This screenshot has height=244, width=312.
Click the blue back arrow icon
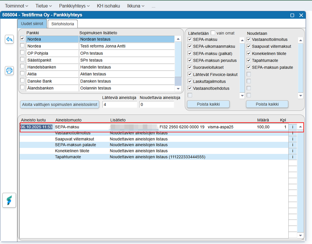tap(9, 39)
